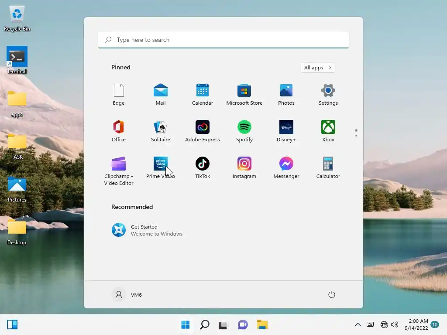Show All apps list
The width and height of the screenshot is (447, 335).
pos(318,68)
